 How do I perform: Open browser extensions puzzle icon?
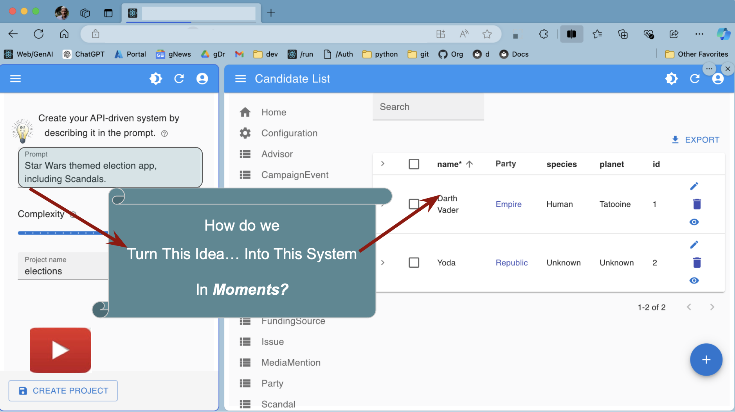click(543, 34)
